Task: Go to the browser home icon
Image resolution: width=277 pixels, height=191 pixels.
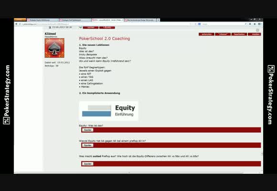Action: (255, 24)
